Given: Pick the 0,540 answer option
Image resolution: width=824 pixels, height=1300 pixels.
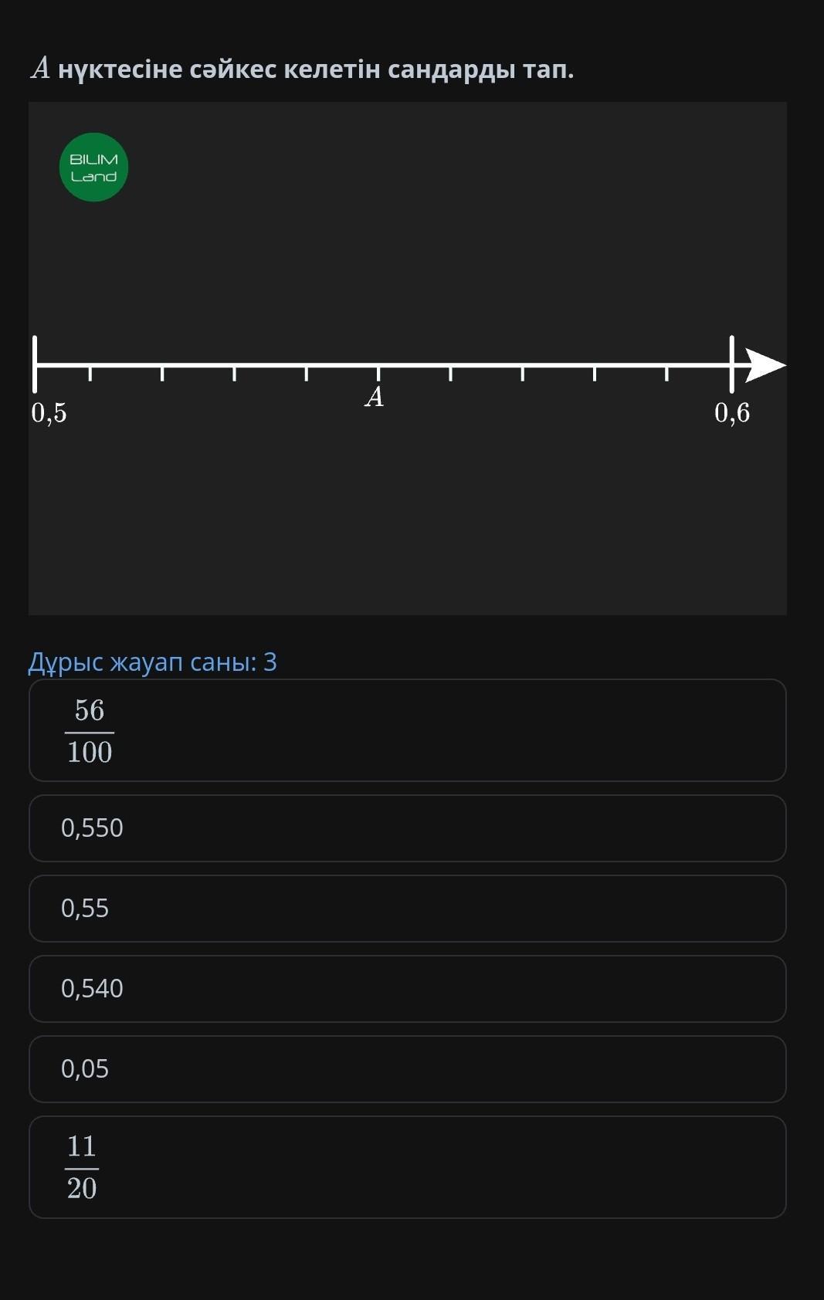Looking at the screenshot, I should [407, 989].
